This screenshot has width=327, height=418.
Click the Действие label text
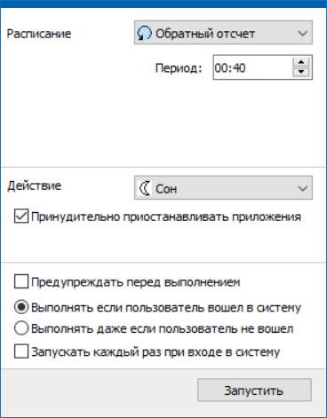coord(34,185)
